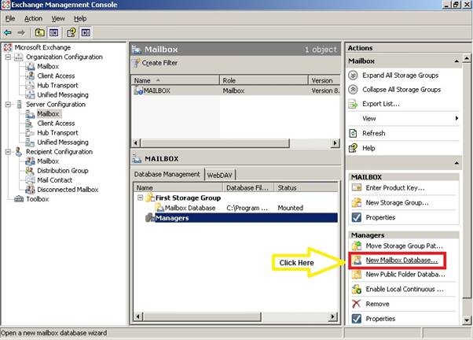473x340 pixels.
Task: Click Create Filter link
Action: [159, 63]
